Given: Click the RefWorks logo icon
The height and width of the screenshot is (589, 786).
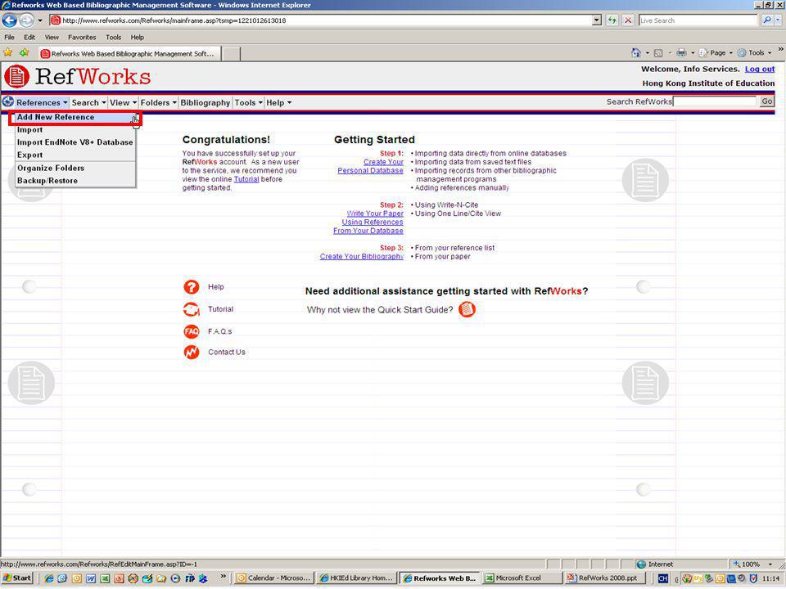Looking at the screenshot, I should click(16, 77).
